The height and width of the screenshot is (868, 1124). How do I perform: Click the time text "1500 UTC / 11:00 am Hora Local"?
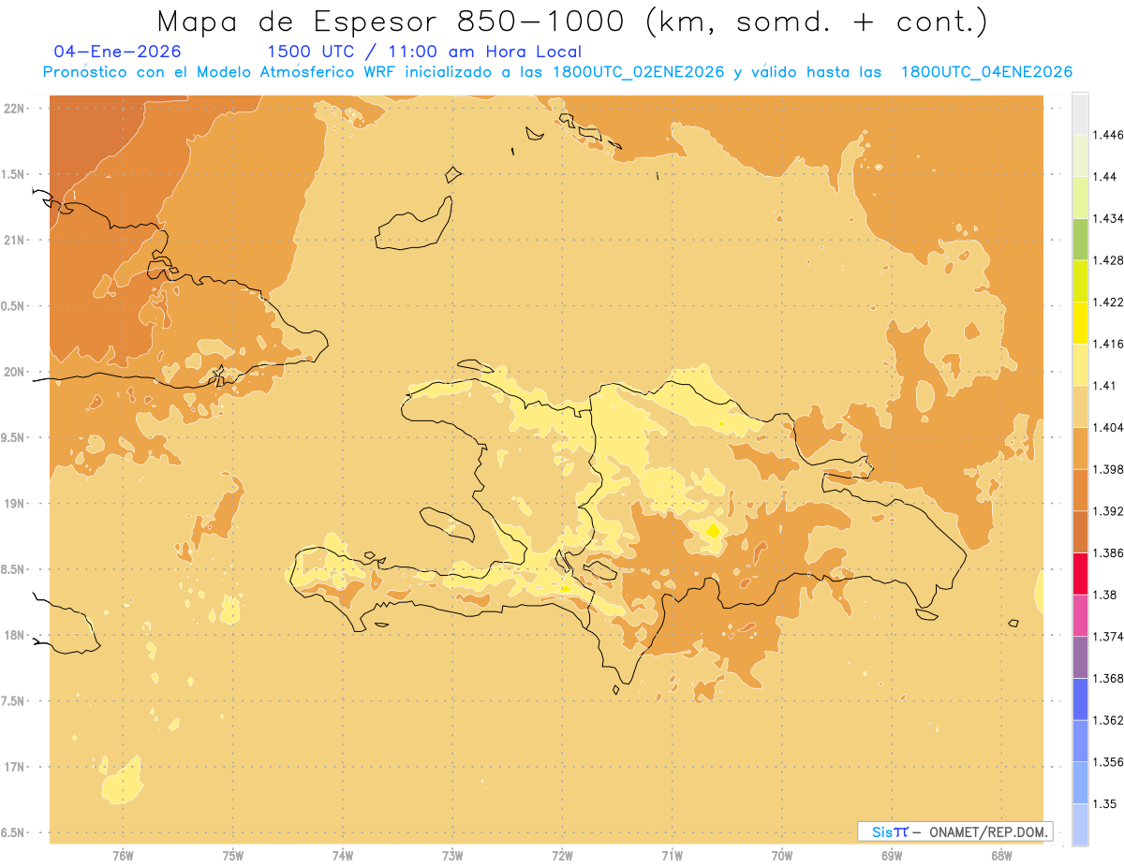[x=424, y=51]
